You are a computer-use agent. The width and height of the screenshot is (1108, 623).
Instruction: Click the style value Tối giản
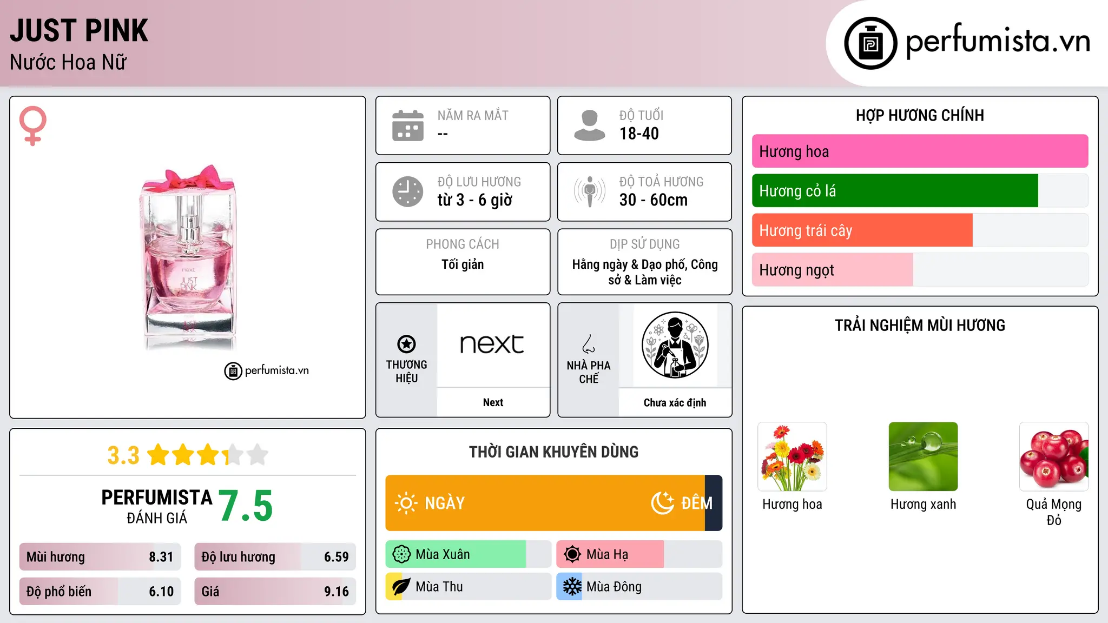tap(463, 264)
